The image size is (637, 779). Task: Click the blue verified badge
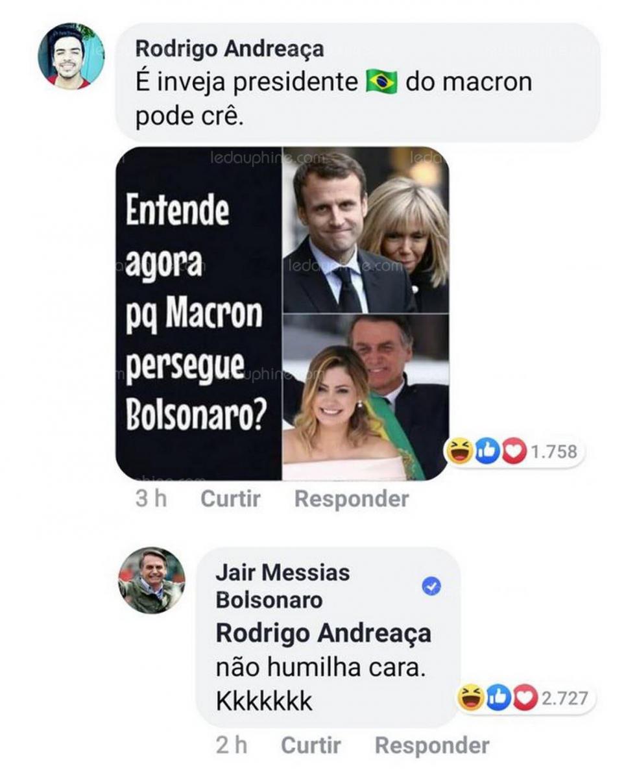[431, 587]
